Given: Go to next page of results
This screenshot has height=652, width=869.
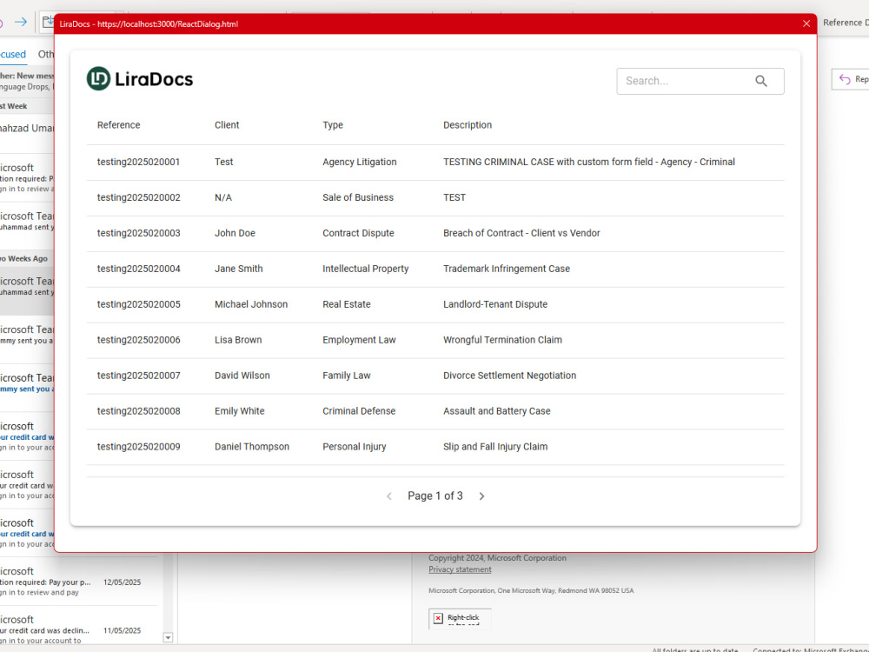Looking at the screenshot, I should click(481, 496).
